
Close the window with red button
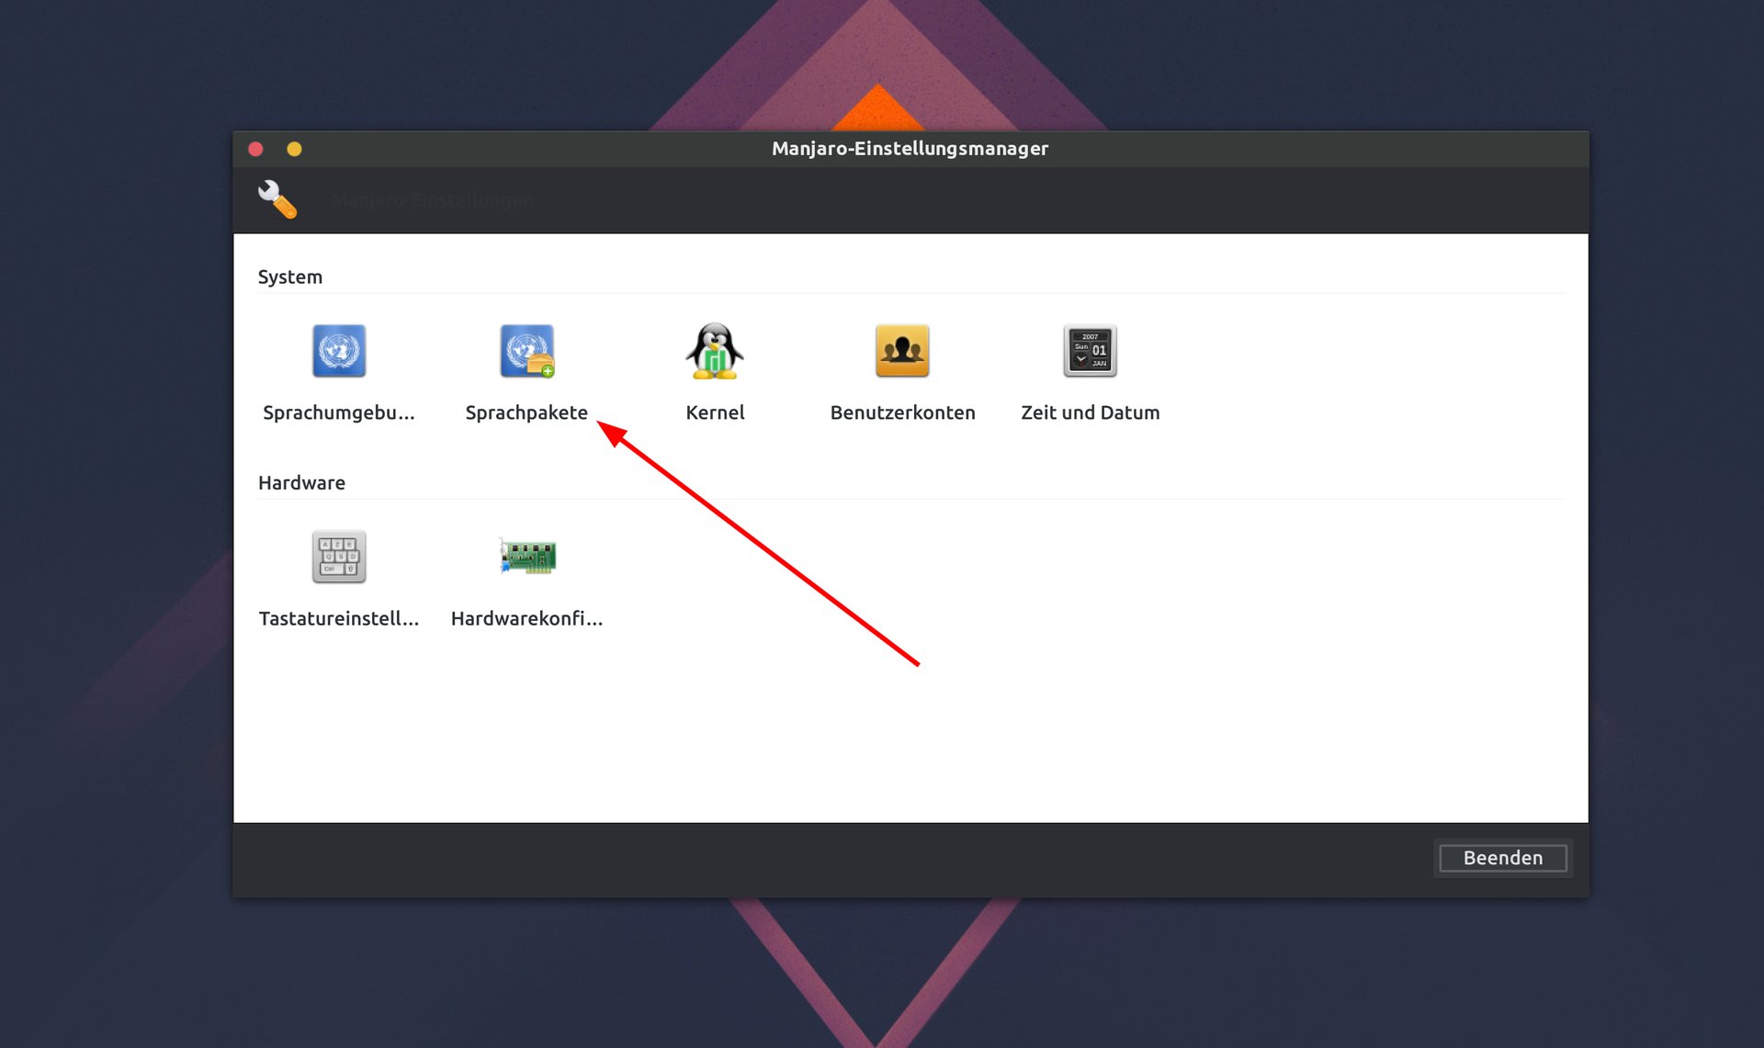click(256, 149)
